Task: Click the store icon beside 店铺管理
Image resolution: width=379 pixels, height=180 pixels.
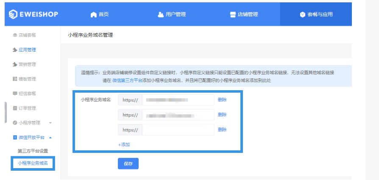Action: [233, 15]
